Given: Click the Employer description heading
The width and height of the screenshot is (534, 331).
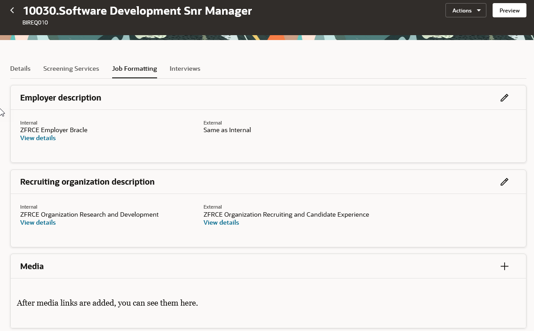Looking at the screenshot, I should pyautogui.click(x=61, y=98).
